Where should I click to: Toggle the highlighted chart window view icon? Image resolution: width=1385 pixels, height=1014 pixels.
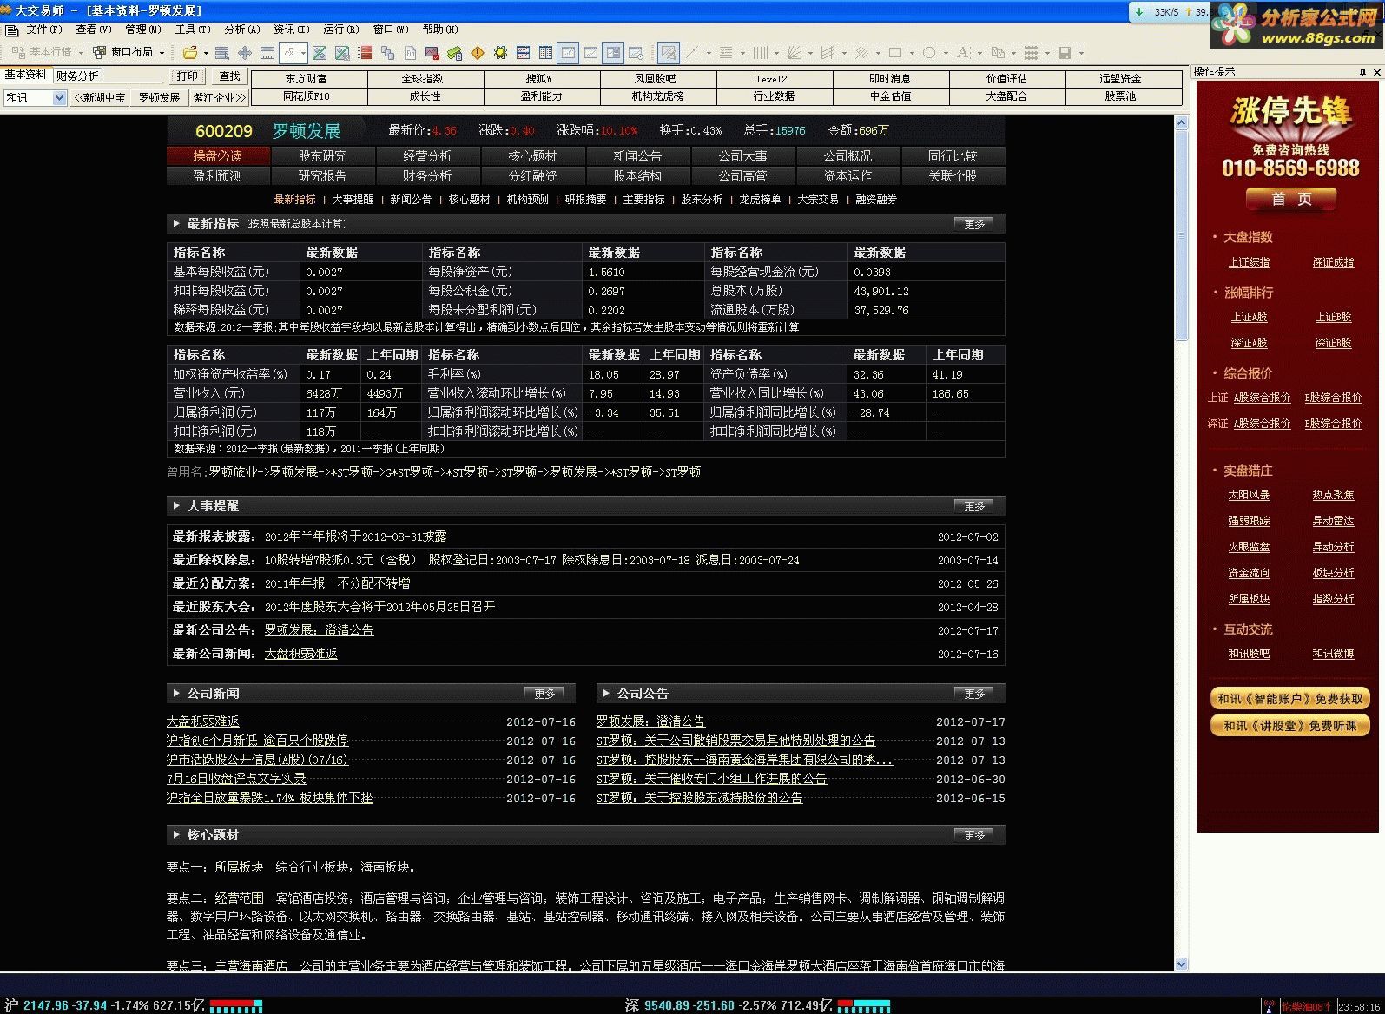(x=567, y=53)
